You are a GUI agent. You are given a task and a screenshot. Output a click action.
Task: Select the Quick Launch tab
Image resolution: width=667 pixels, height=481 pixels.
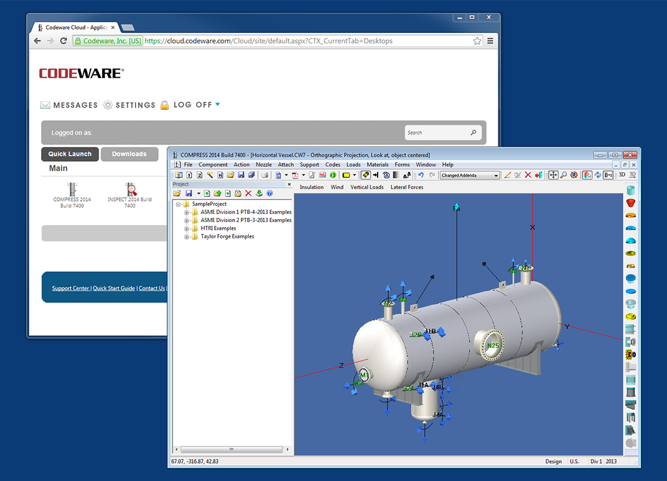70,154
